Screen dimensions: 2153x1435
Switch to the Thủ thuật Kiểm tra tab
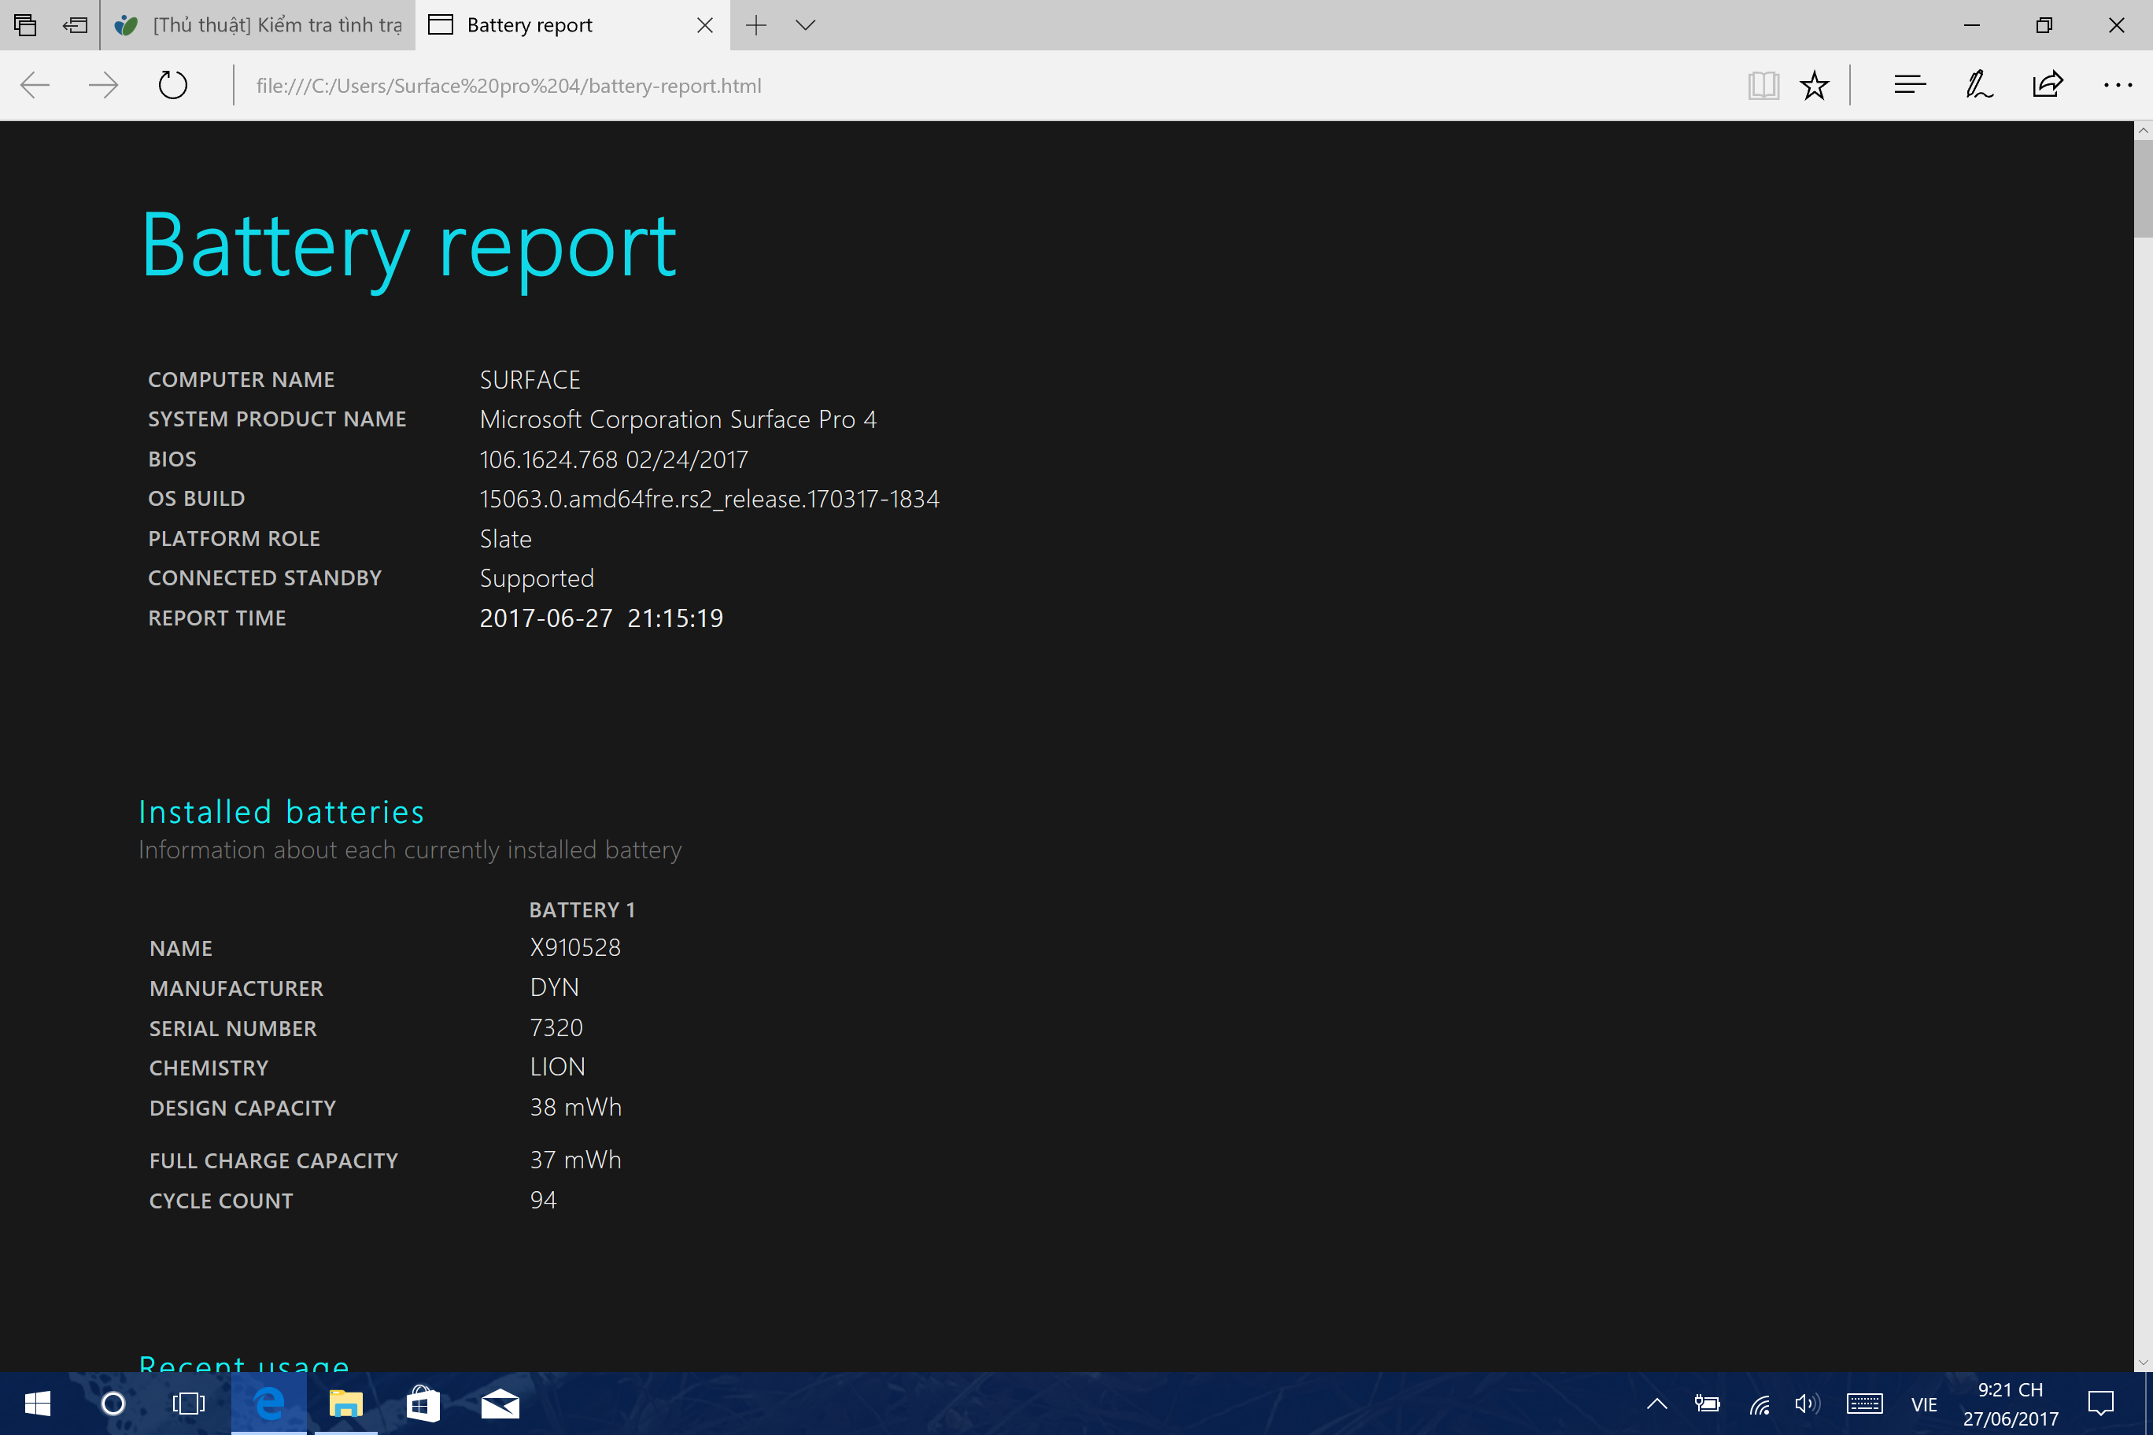(259, 24)
